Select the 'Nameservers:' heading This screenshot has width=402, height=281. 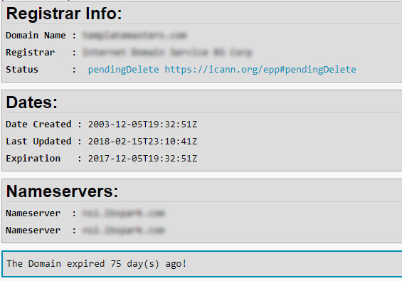[x=63, y=191]
